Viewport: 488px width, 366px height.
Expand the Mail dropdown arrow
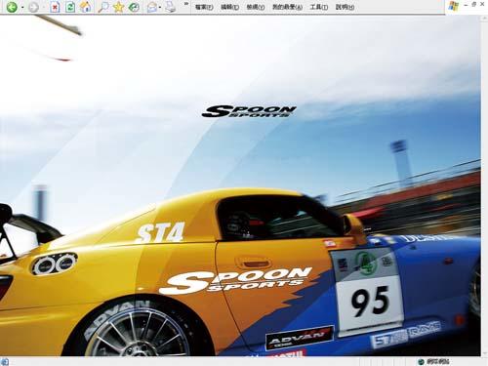(160, 7)
